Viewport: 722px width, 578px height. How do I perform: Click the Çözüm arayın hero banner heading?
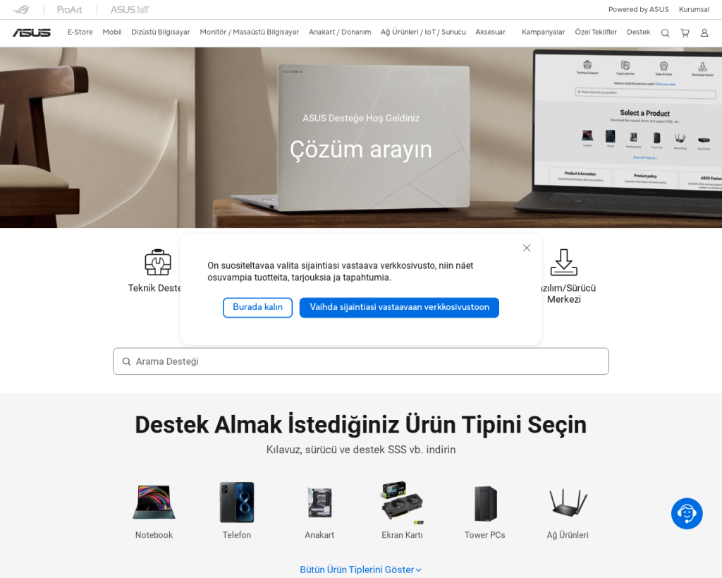click(361, 150)
